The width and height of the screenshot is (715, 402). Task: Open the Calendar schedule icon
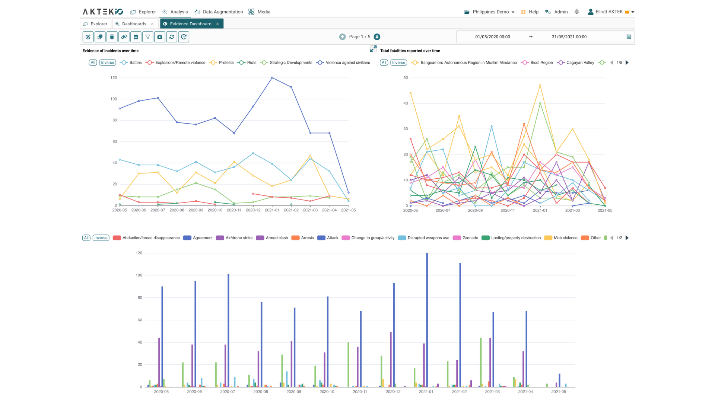[x=136, y=37]
